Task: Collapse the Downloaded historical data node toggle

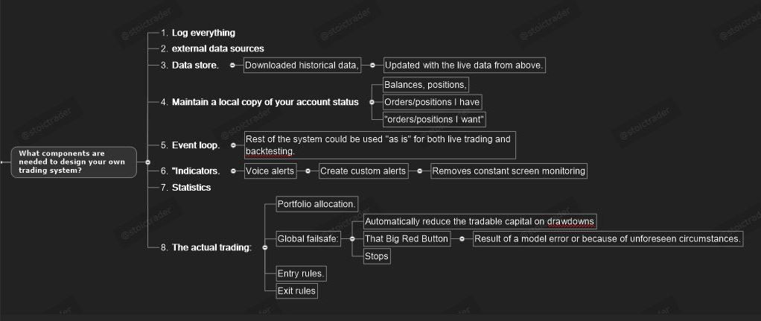Action: click(x=372, y=66)
